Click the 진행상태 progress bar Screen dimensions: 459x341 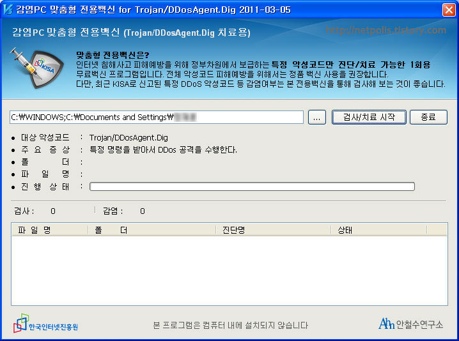click(x=252, y=186)
